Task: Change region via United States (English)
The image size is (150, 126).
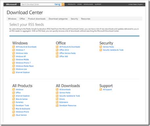Action: (136, 4)
